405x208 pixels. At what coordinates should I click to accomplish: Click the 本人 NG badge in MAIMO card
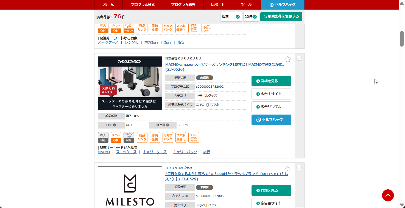click(103, 138)
